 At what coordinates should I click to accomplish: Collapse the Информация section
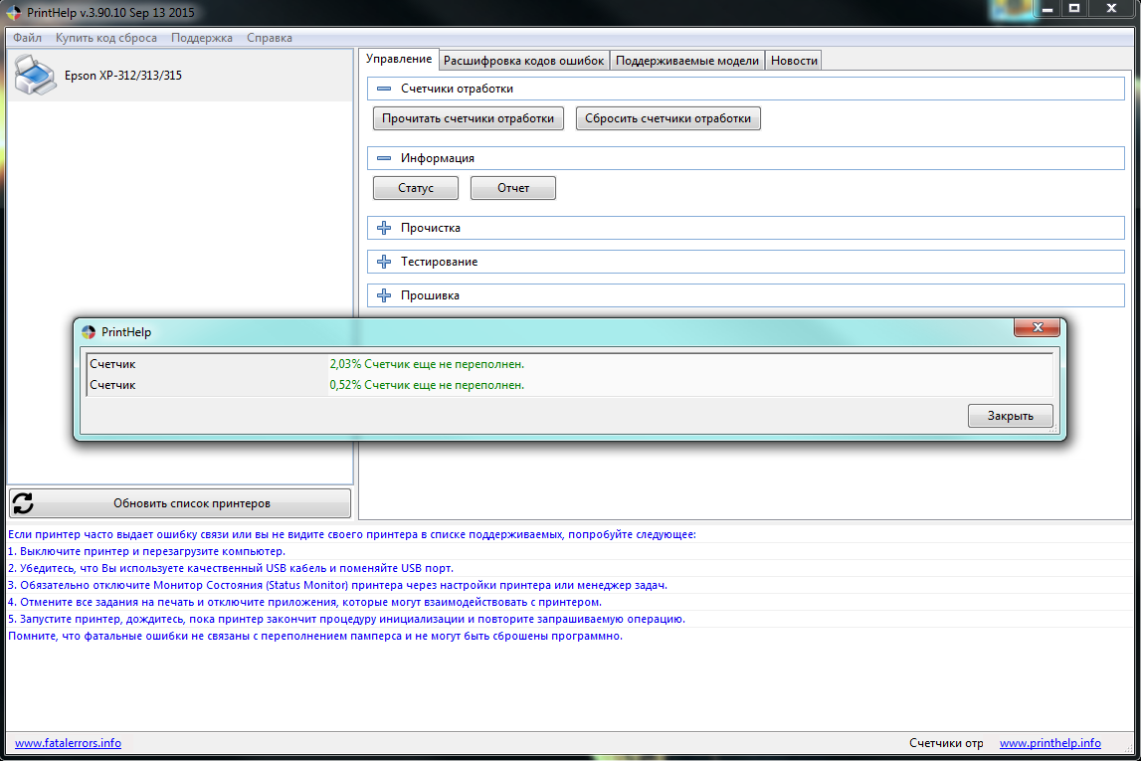click(384, 158)
